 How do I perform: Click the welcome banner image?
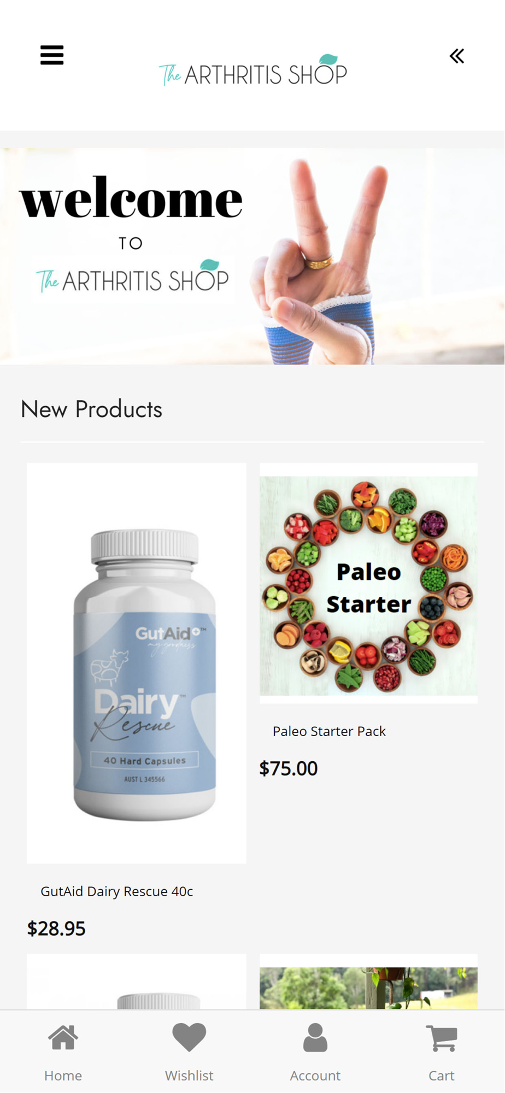click(x=252, y=256)
